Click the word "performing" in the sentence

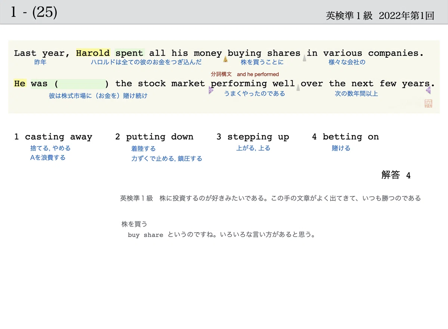pyautogui.click(x=239, y=83)
